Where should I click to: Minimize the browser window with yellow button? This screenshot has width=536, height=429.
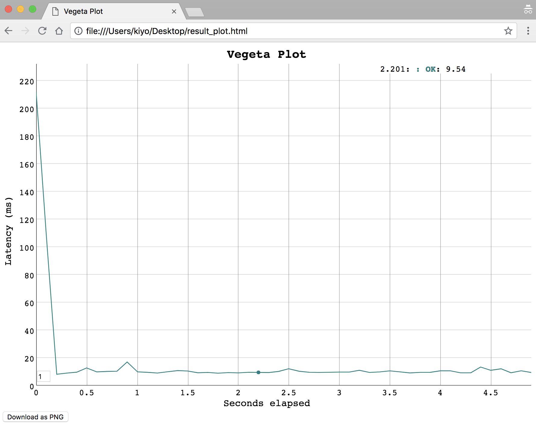[x=20, y=9]
